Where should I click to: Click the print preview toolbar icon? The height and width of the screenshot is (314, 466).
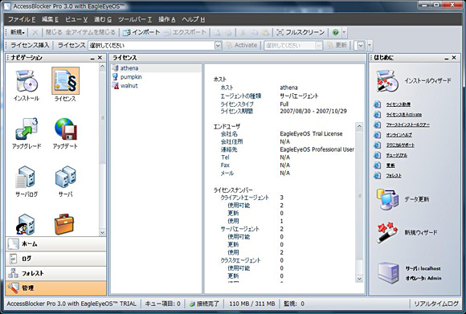[218, 32]
